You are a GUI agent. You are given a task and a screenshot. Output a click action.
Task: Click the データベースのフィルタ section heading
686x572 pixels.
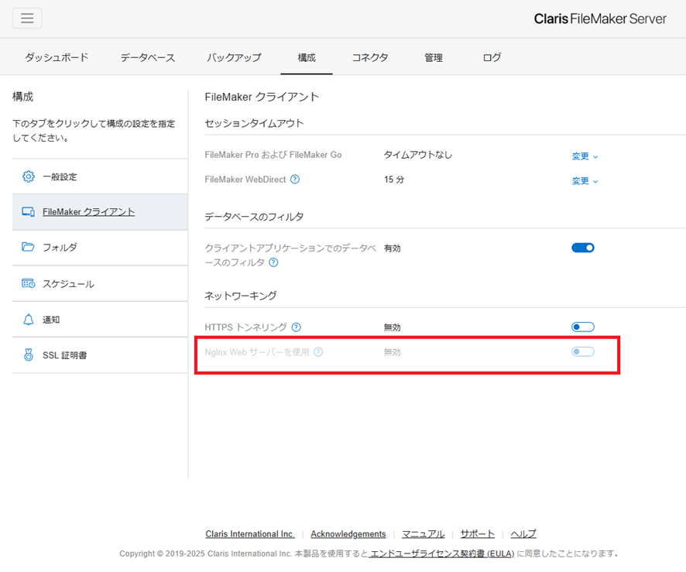tap(254, 217)
